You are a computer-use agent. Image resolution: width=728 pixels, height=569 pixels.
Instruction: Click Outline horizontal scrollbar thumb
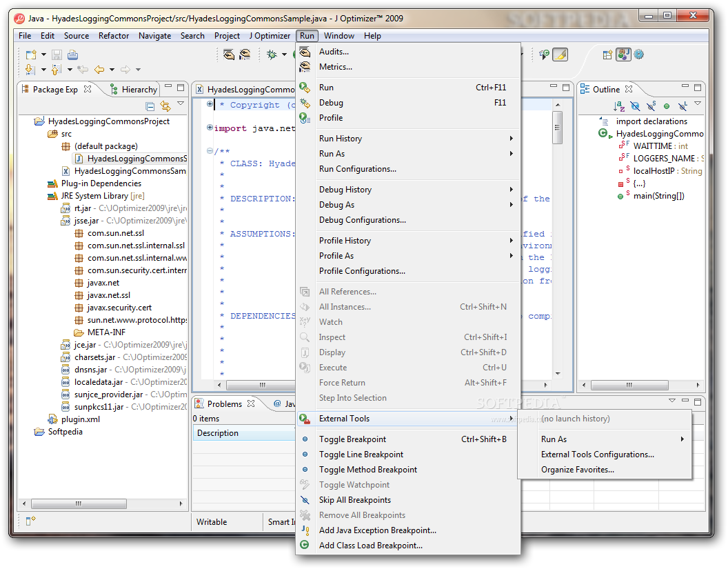(629, 385)
